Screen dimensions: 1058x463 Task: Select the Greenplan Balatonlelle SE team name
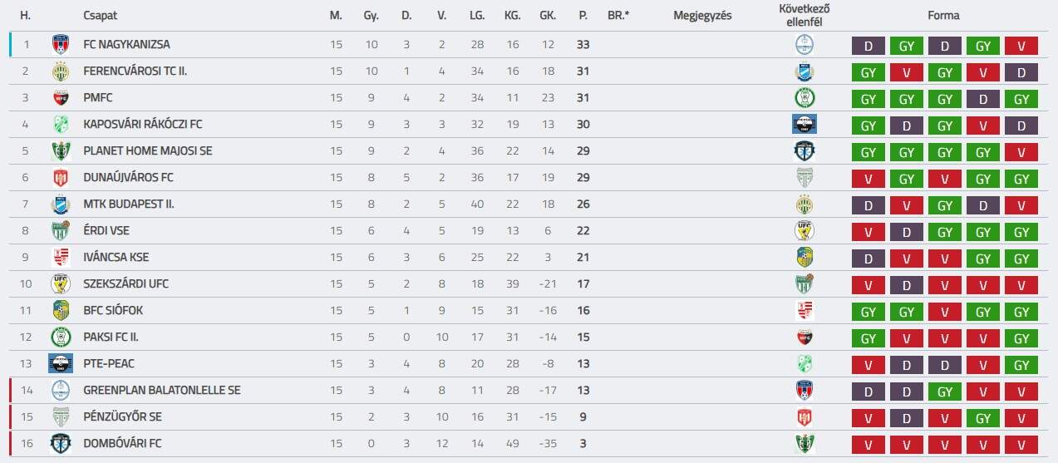click(161, 391)
